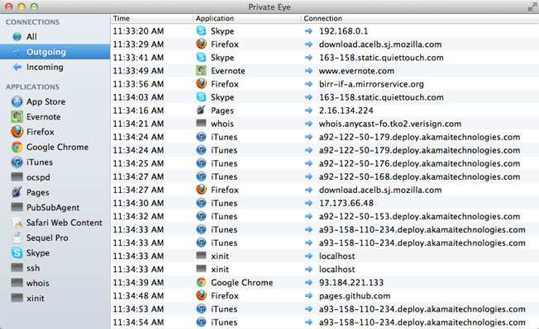Click the Firefox icon in sidebar
The width and height of the screenshot is (539, 329).
(17, 132)
